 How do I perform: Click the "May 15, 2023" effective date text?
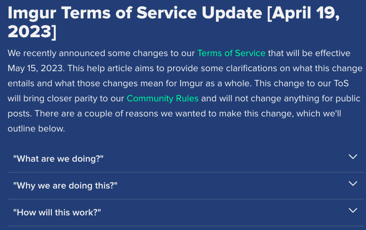pyautogui.click(x=36, y=68)
